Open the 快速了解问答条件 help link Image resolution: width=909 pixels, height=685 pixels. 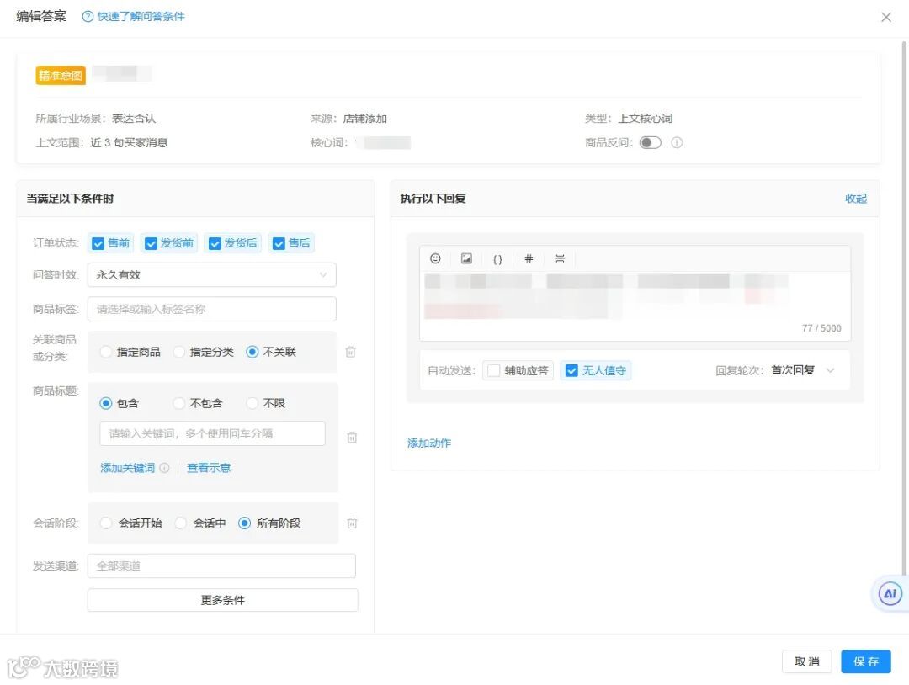[141, 16]
